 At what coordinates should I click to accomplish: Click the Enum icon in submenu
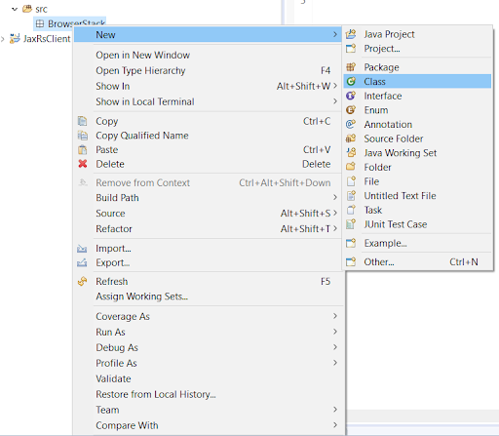pos(351,110)
